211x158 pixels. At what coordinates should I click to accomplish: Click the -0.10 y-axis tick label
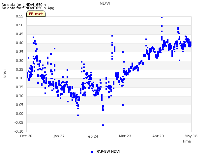point(19,131)
